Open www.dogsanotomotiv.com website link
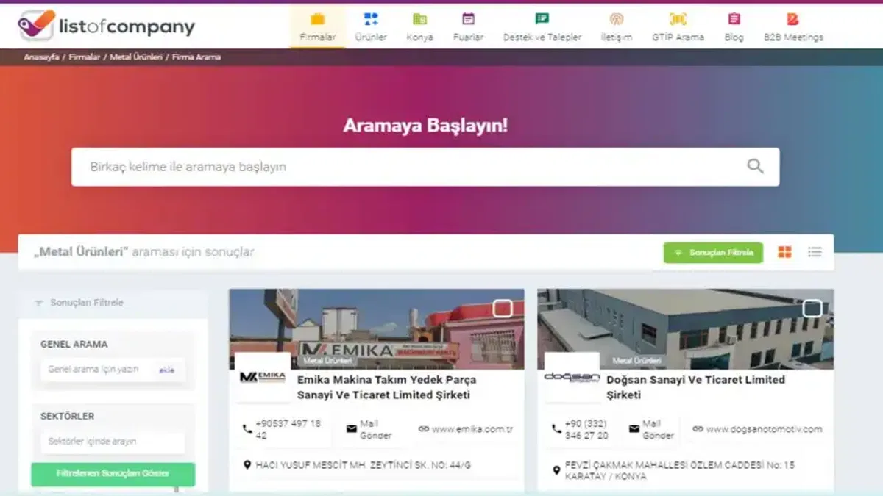 tap(764, 429)
